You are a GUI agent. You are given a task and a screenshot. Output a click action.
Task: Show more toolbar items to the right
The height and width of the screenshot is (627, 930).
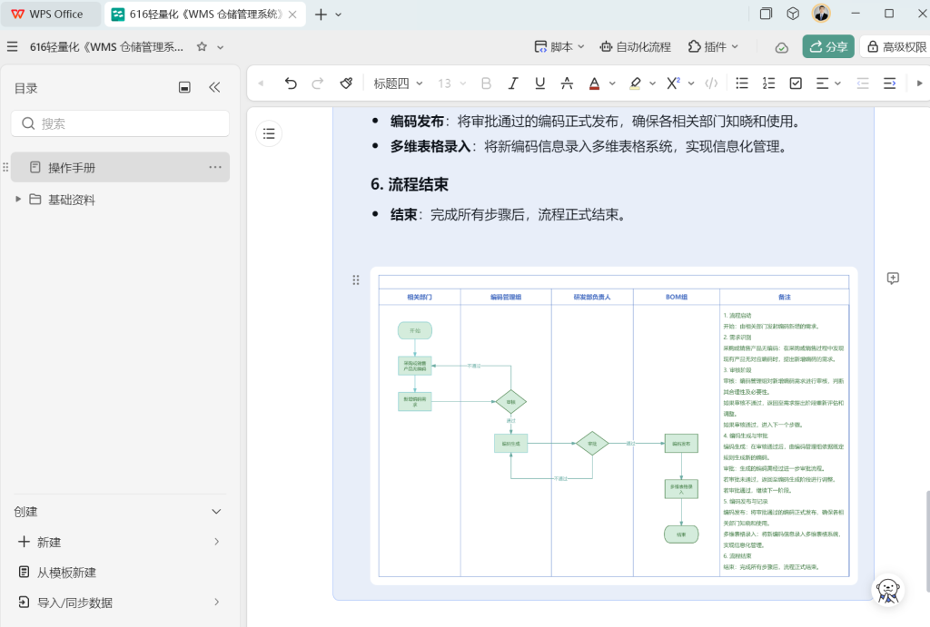click(x=919, y=83)
